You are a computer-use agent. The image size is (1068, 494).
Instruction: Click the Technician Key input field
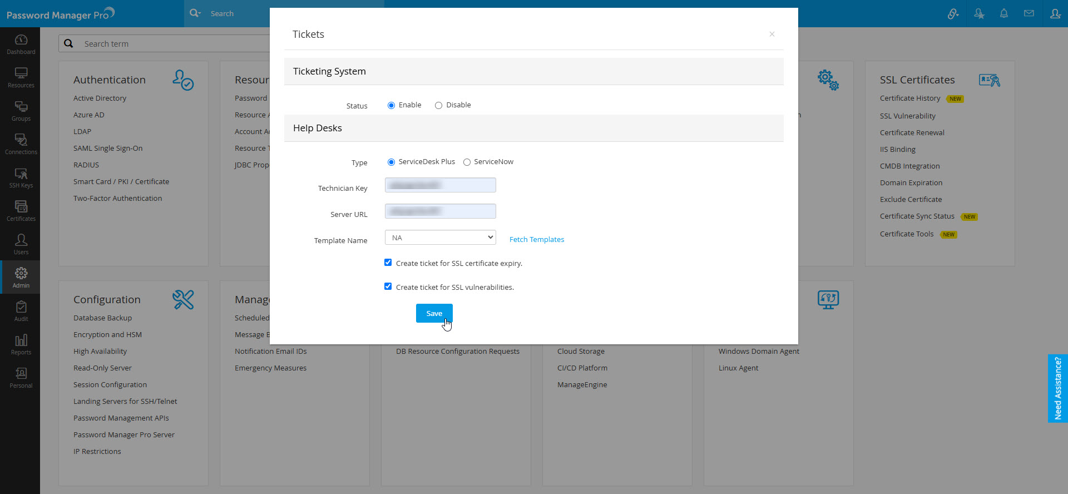tap(440, 185)
